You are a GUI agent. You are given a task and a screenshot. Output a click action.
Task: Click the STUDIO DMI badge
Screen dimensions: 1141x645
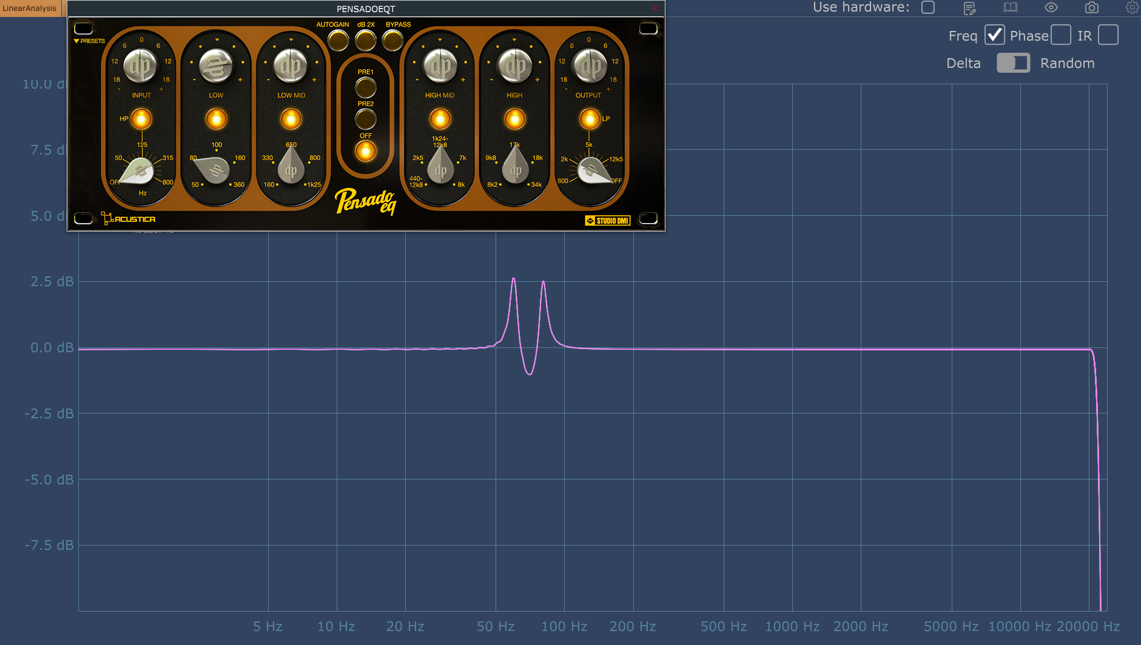tap(608, 221)
